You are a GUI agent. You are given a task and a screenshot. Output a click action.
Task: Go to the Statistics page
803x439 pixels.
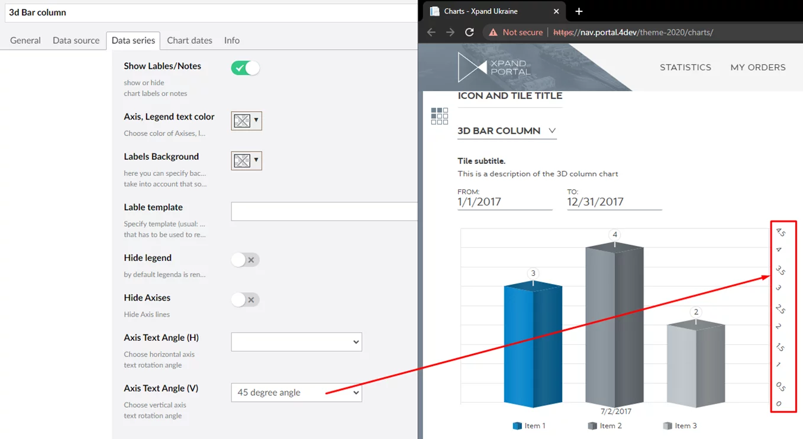tap(685, 67)
